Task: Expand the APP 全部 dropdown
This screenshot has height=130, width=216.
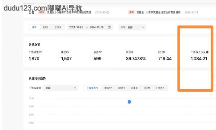Action: 132,27
